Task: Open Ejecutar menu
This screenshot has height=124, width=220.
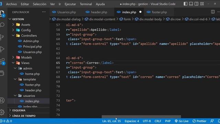Action: tap(70, 4)
